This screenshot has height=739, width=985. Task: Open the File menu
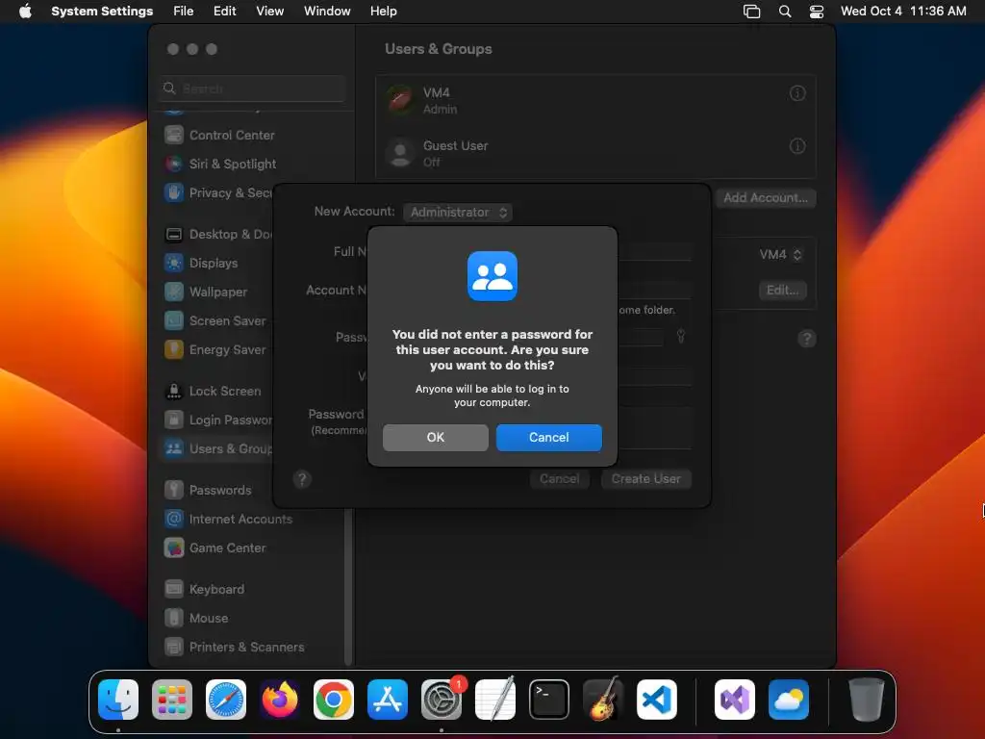(x=184, y=12)
